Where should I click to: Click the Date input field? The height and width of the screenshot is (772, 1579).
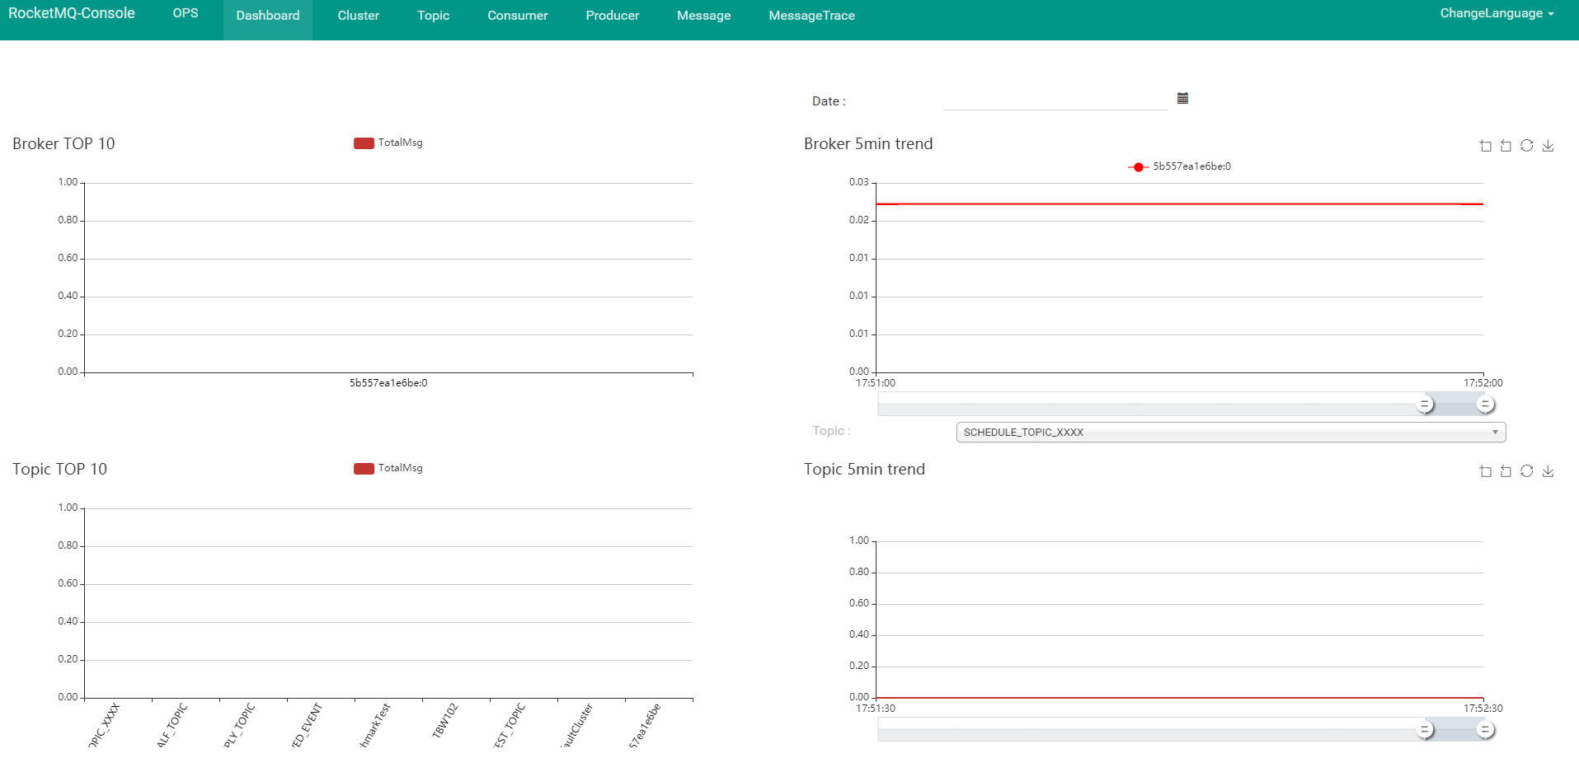tap(1055, 100)
